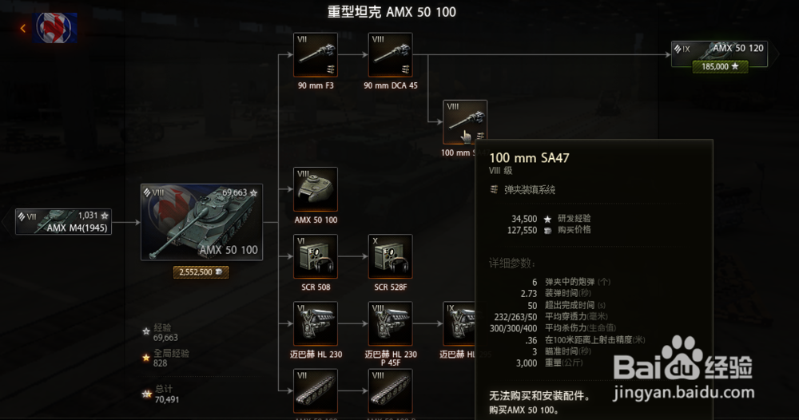Select the tier VIII suspension tracks module
This screenshot has height=420, width=799.
[391, 391]
